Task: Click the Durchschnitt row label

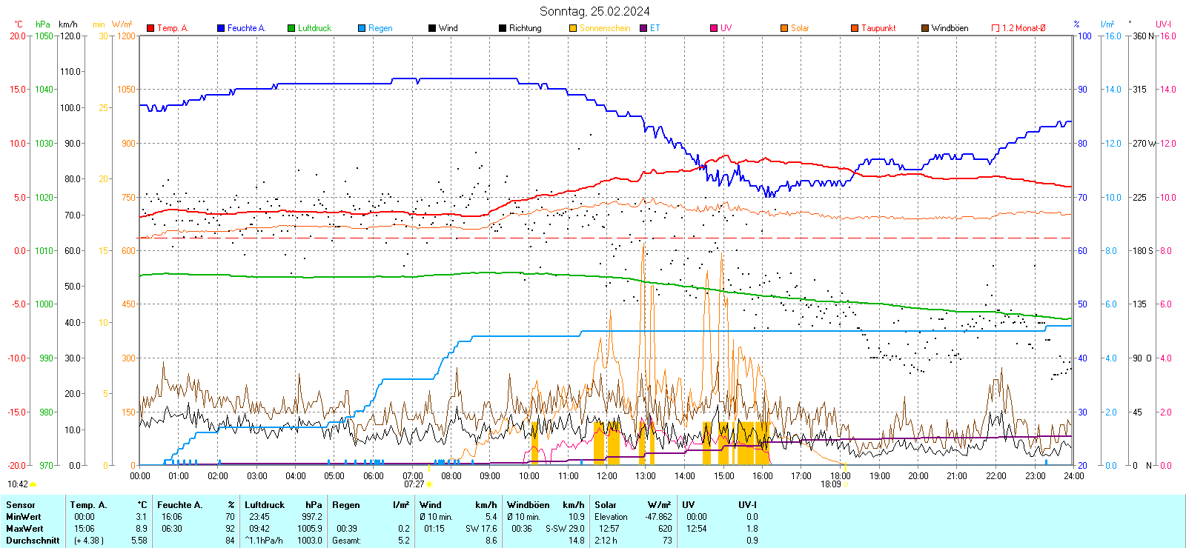Action: pyautogui.click(x=33, y=541)
